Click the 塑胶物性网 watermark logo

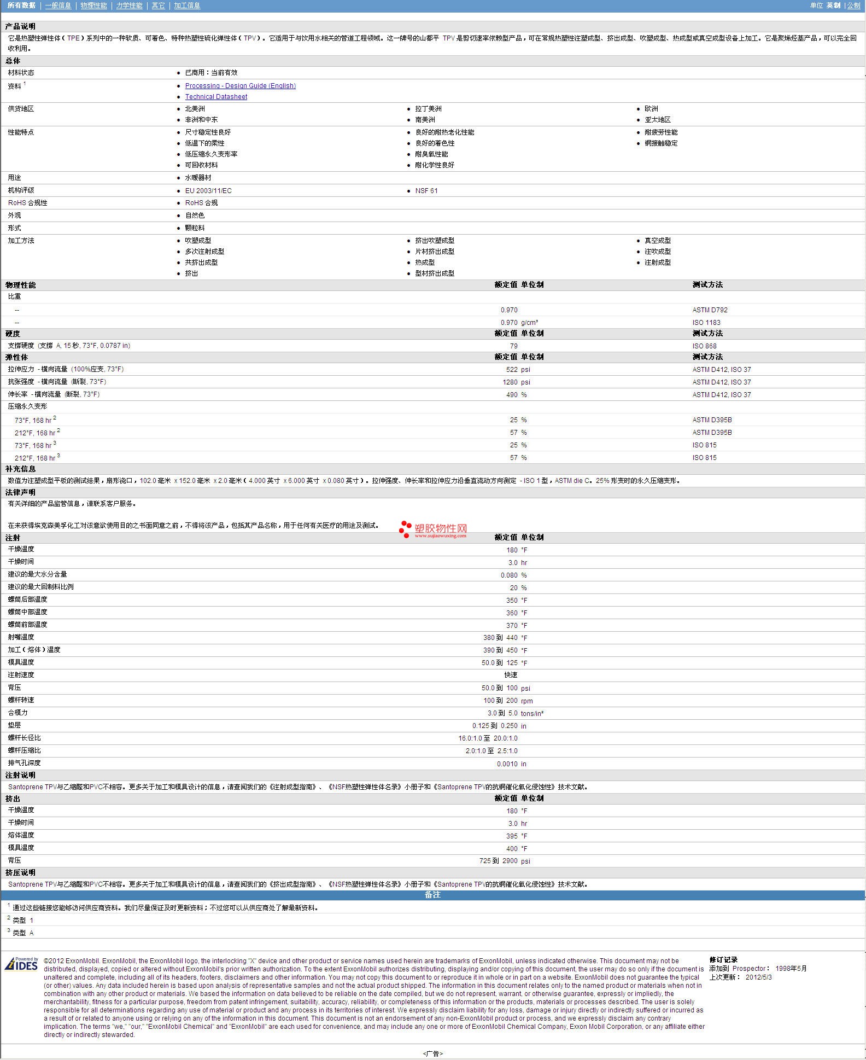tap(433, 529)
